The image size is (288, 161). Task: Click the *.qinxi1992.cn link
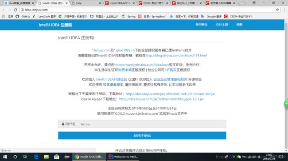[125, 50]
